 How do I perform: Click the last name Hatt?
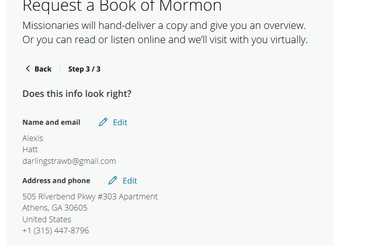click(x=30, y=150)
